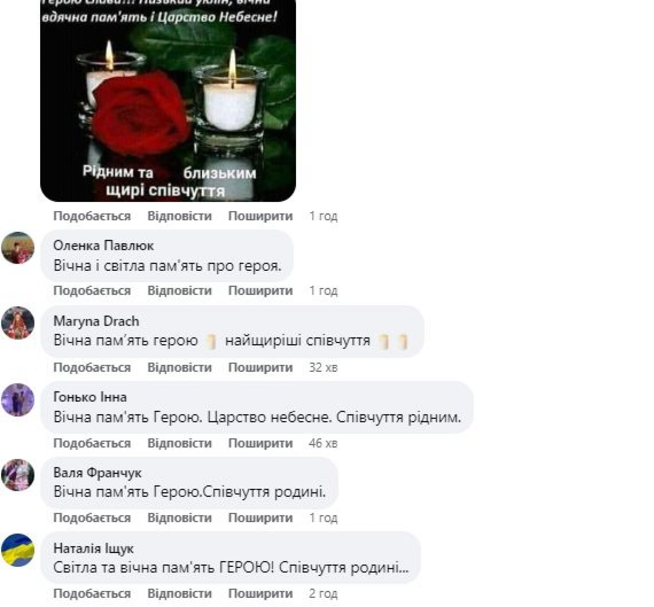Open the 46 хв timestamp link
This screenshot has height=607, width=654.
pos(323,443)
